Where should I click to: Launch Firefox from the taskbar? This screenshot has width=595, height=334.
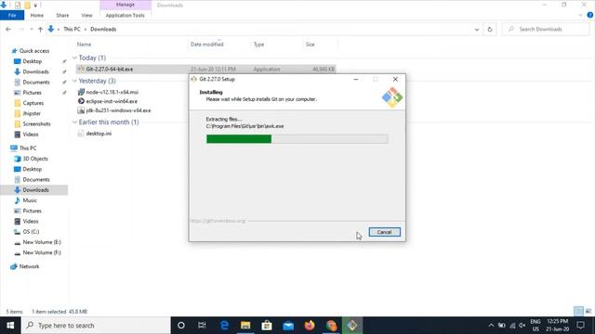click(x=310, y=326)
